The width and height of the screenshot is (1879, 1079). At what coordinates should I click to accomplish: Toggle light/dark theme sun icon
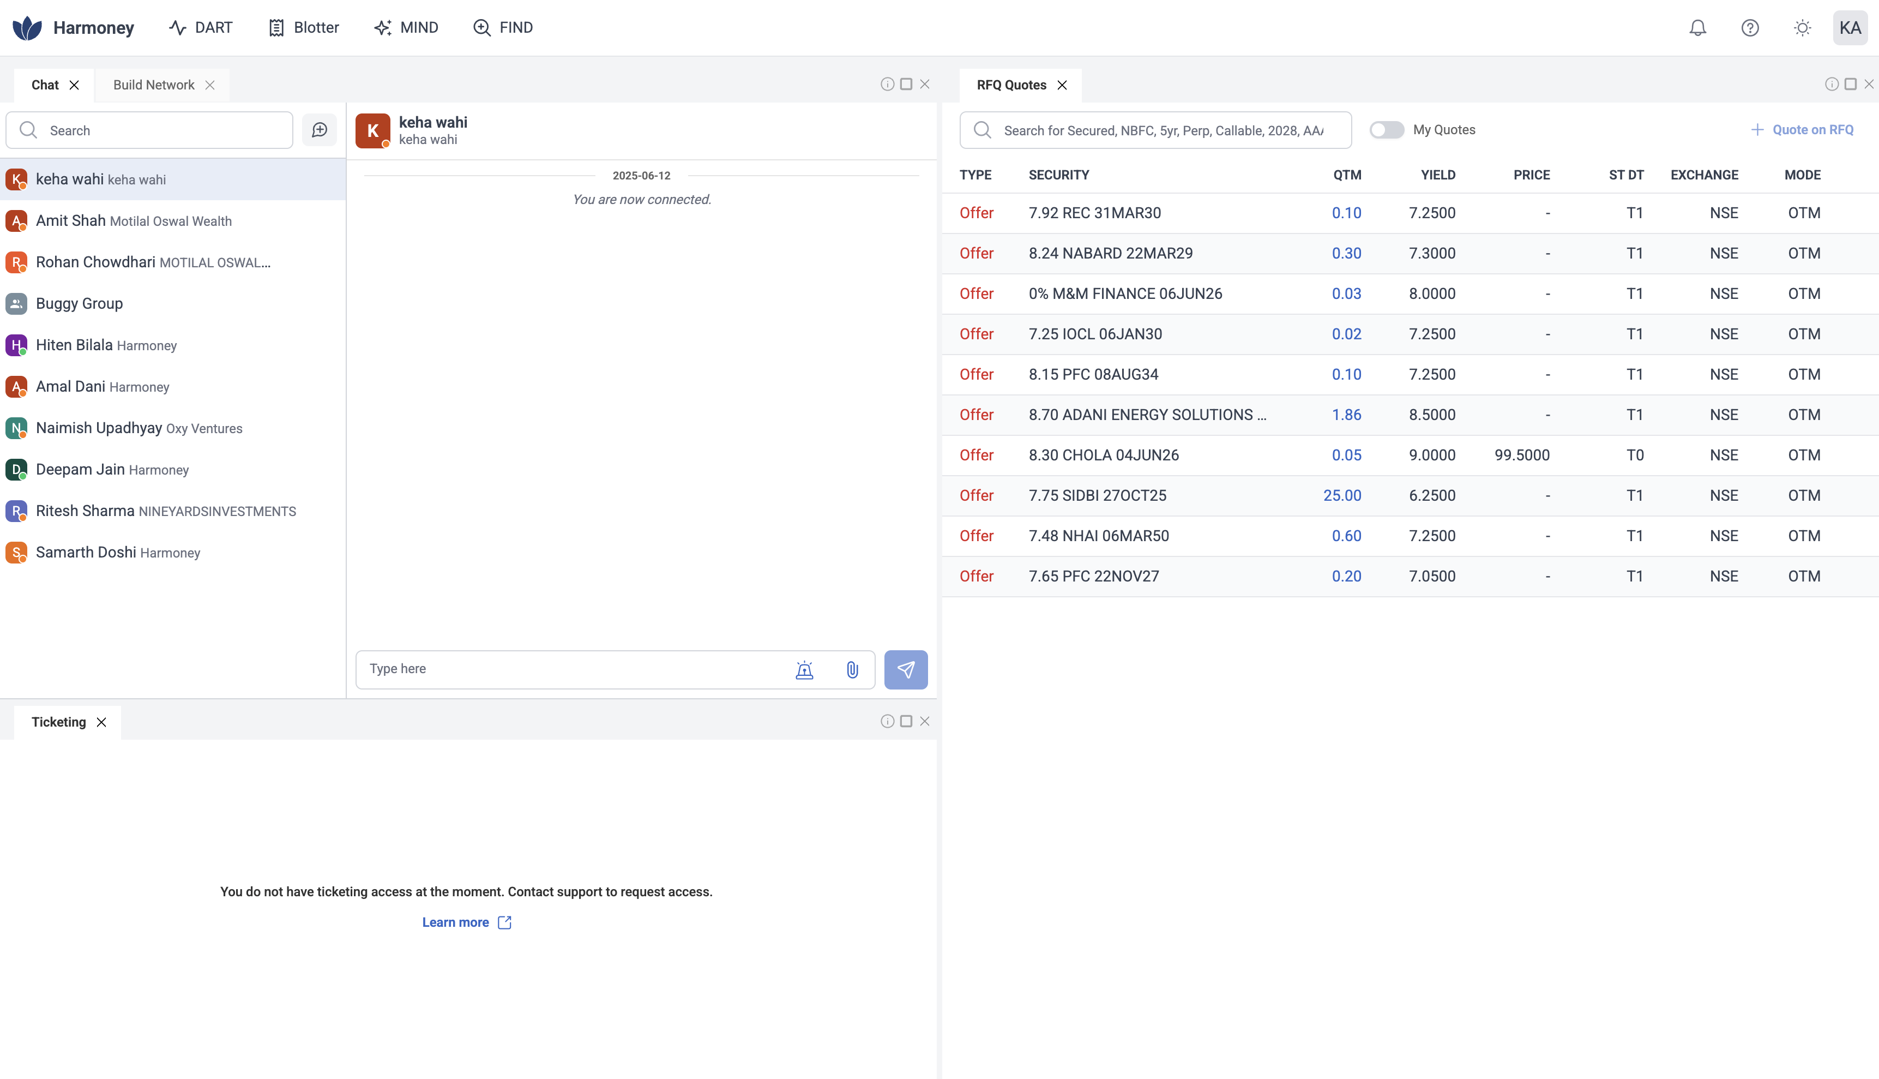coord(1802,28)
